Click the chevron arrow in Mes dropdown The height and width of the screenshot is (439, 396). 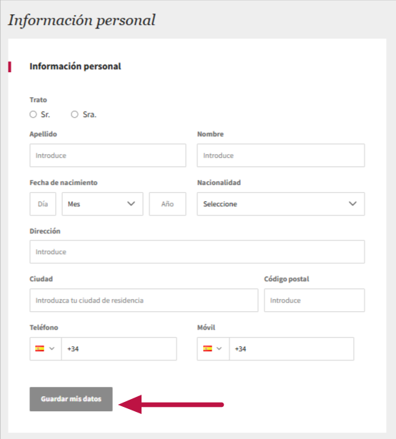131,203
